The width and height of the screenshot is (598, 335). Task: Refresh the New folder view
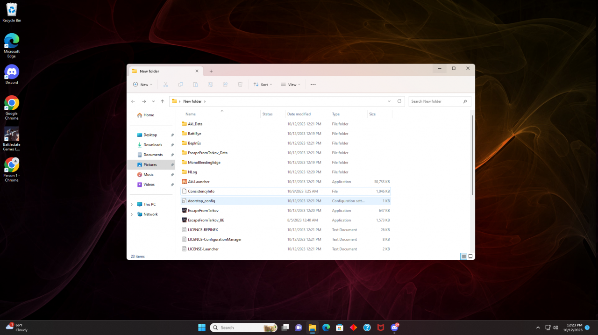tap(399, 101)
